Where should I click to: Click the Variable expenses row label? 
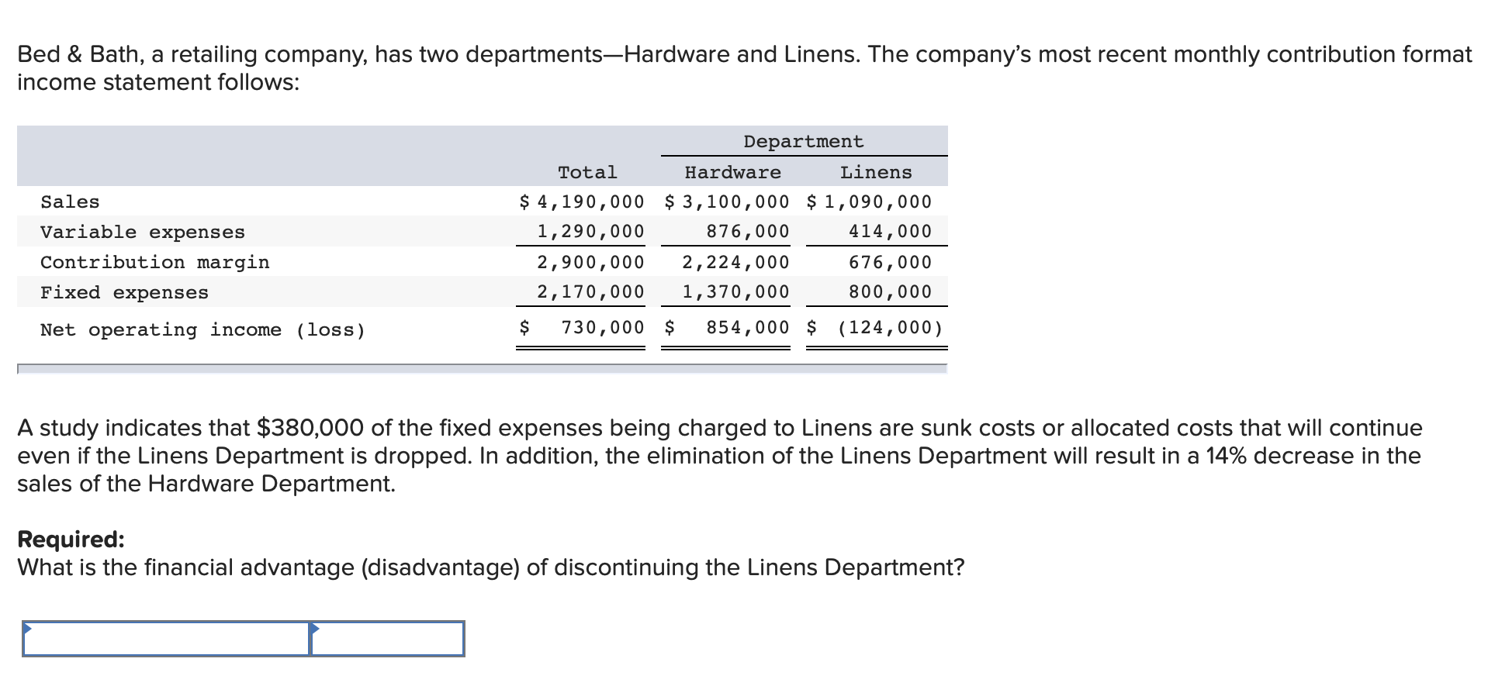click(x=143, y=233)
